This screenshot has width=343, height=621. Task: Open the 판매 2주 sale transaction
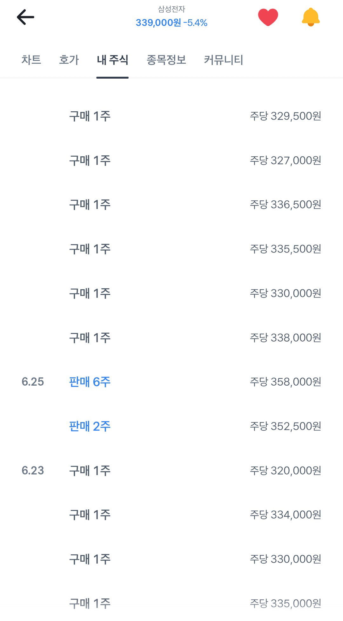(171, 426)
